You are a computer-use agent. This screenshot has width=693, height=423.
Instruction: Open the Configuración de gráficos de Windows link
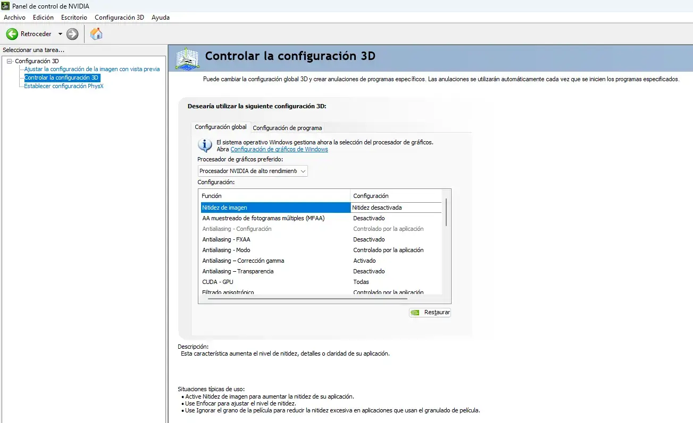click(279, 149)
